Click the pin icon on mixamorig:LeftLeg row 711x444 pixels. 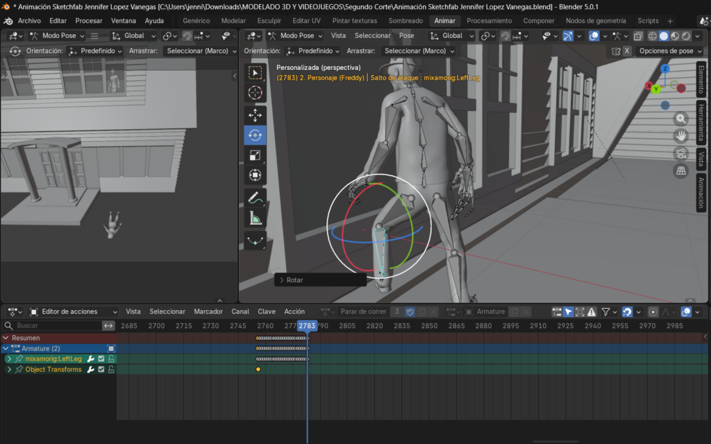pyautogui.click(x=19, y=359)
